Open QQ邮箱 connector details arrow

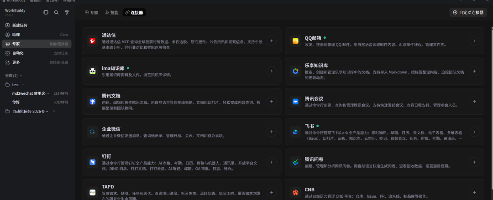pyautogui.click(x=474, y=41)
